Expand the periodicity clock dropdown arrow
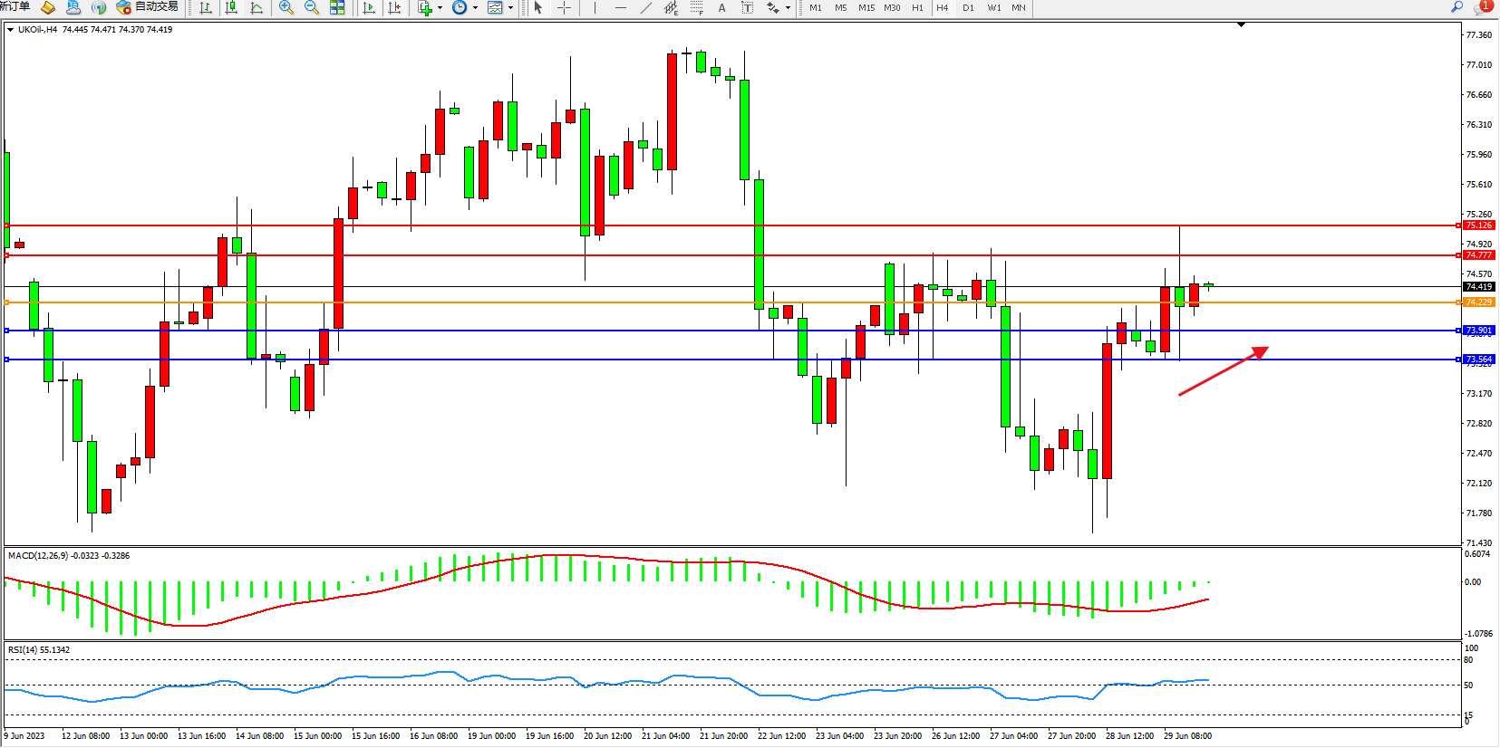 475,7
